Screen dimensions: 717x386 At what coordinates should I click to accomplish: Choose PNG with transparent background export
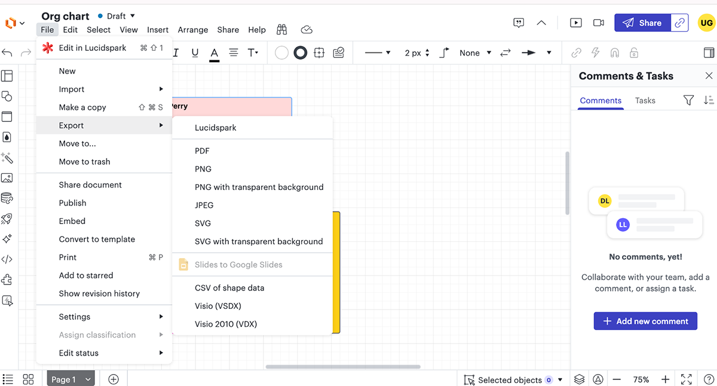click(x=259, y=187)
